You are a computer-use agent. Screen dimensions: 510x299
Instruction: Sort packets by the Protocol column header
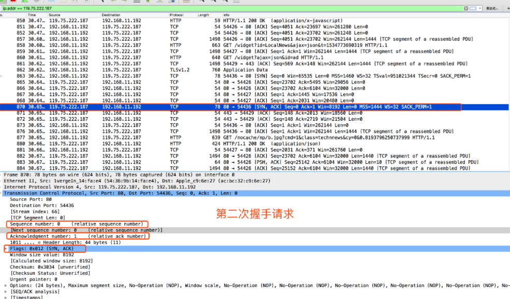click(176, 15)
